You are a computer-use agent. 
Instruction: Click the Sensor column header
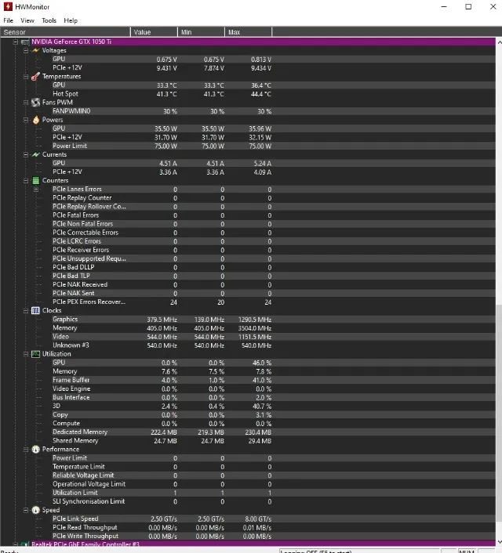pyautogui.click(x=65, y=32)
